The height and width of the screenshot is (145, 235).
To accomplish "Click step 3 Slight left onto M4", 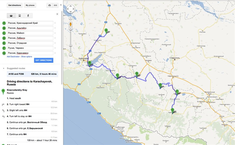I will tap(17, 110).
